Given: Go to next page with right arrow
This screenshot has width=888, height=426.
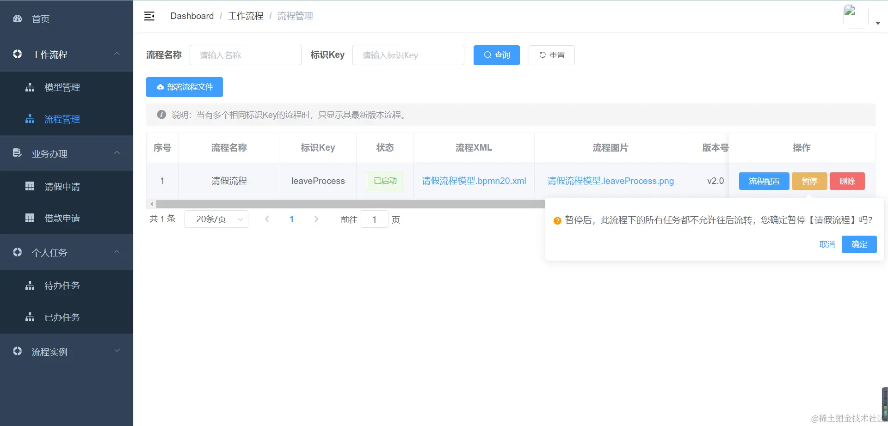Looking at the screenshot, I should [x=316, y=219].
